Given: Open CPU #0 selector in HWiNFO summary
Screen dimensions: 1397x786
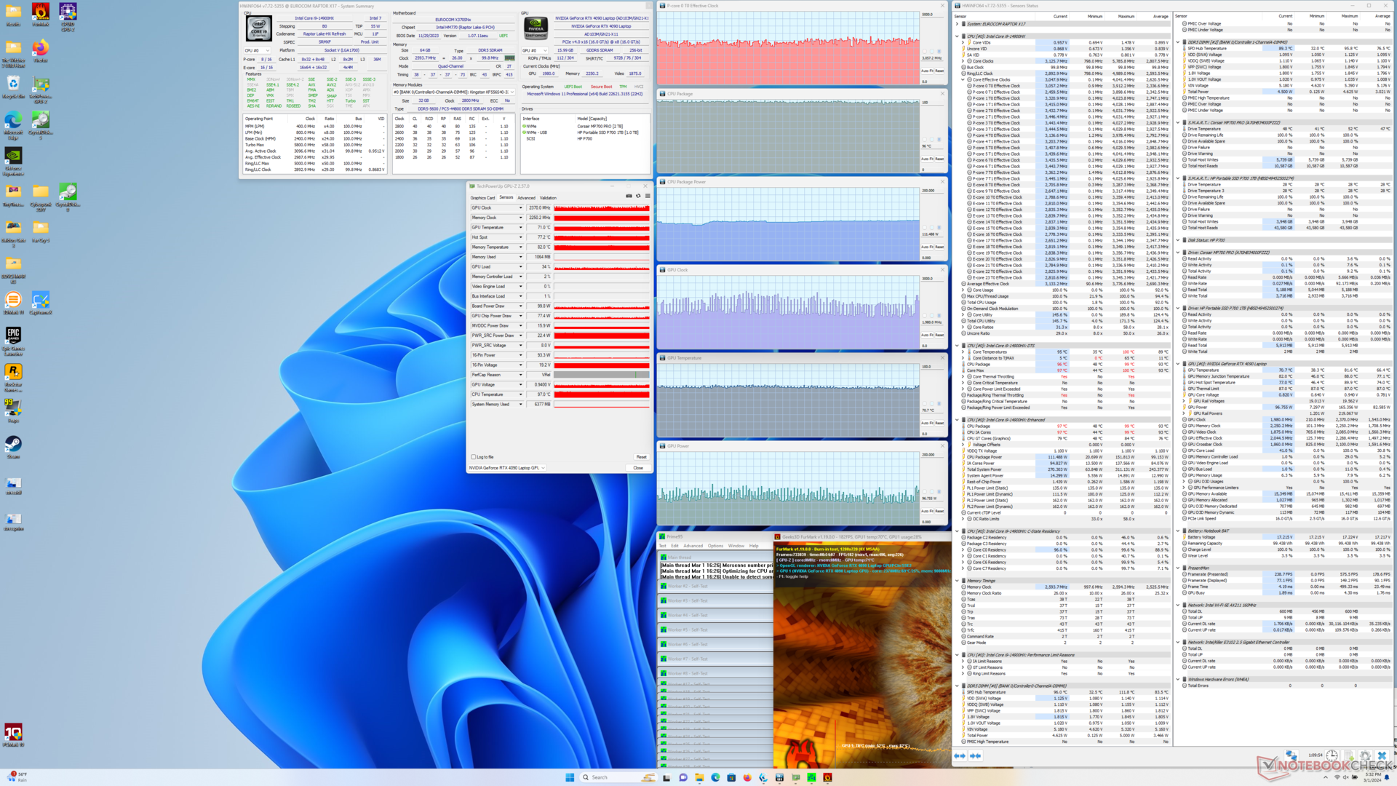Looking at the screenshot, I should tap(258, 51).
